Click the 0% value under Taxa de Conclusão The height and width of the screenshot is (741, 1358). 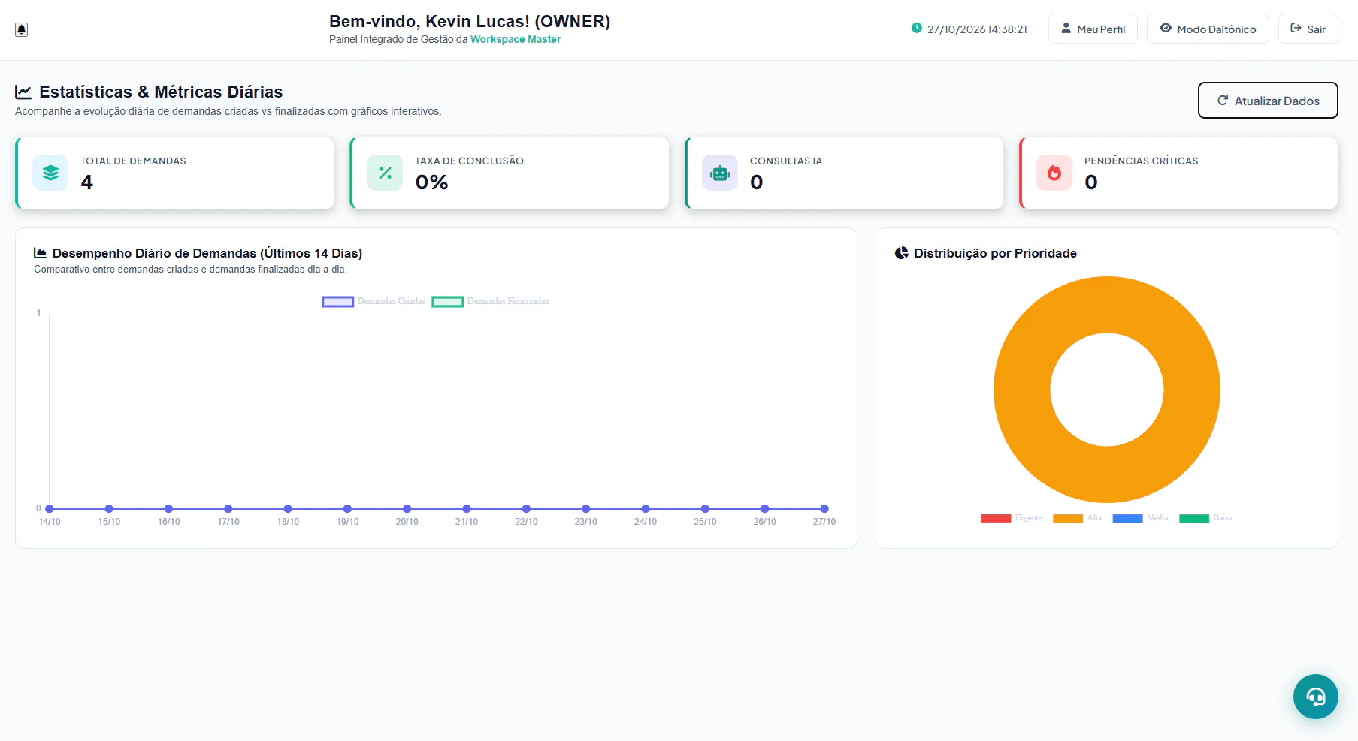click(431, 182)
